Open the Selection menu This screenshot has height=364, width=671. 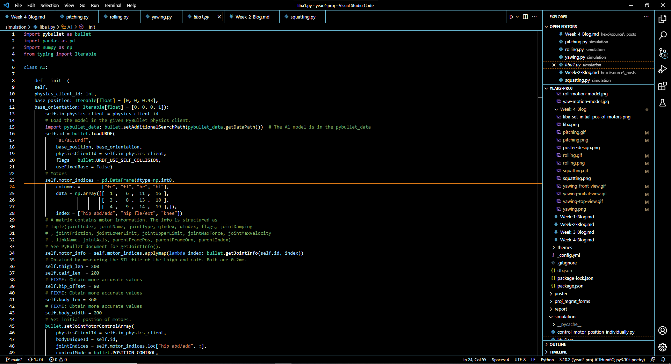[x=50, y=5]
